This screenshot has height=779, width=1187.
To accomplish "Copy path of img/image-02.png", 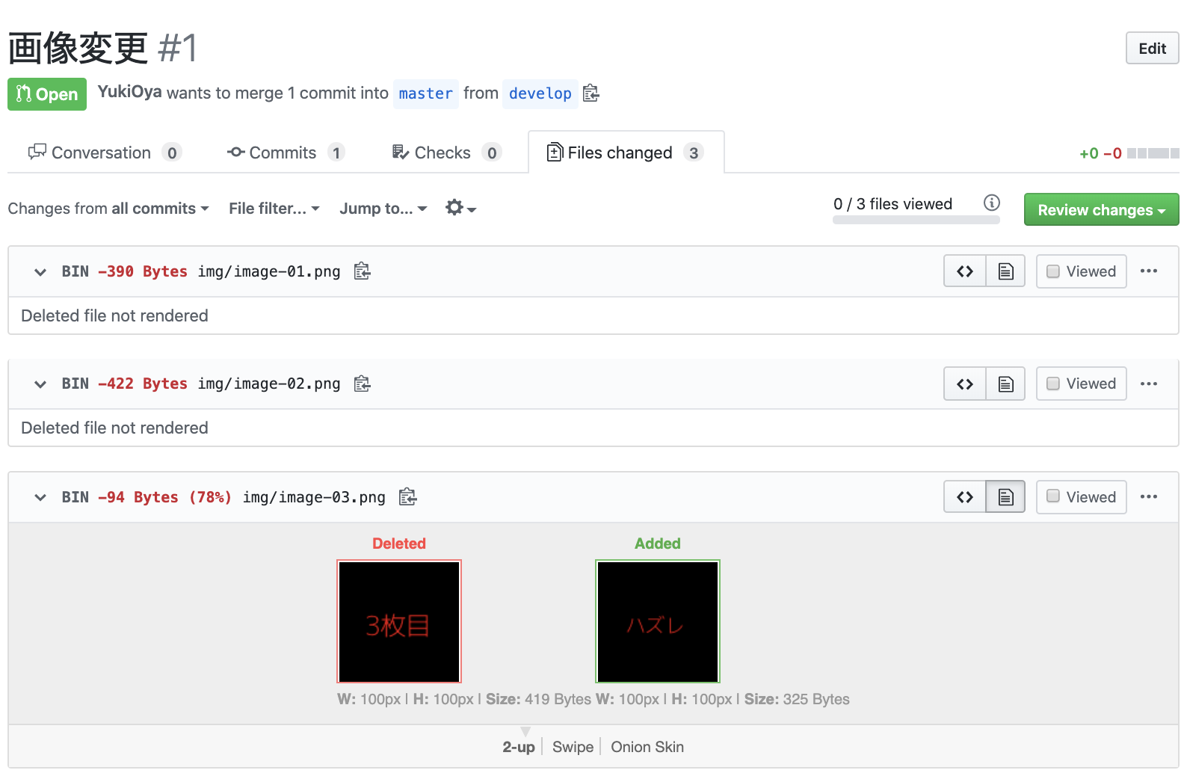I will [363, 384].
